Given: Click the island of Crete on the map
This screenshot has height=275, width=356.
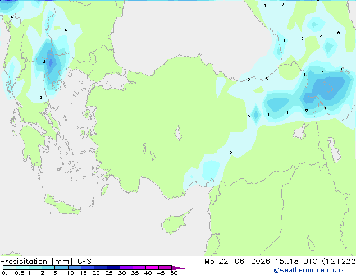Looking at the screenshot, I should tap(62, 204).
